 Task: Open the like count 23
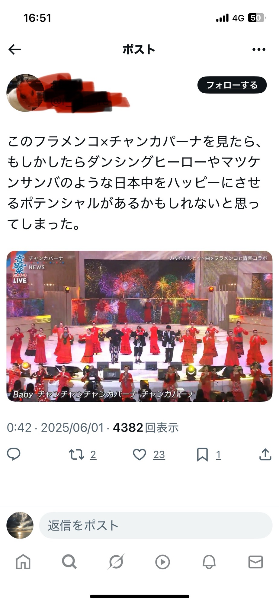pyautogui.click(x=159, y=455)
